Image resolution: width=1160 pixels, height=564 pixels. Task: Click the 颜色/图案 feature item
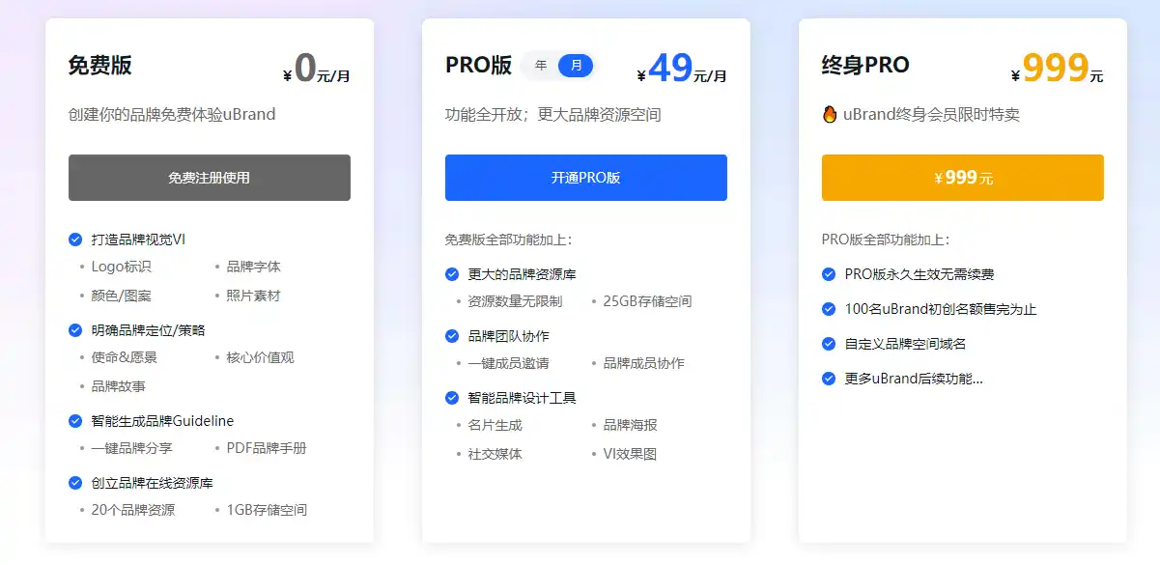pyautogui.click(x=122, y=296)
